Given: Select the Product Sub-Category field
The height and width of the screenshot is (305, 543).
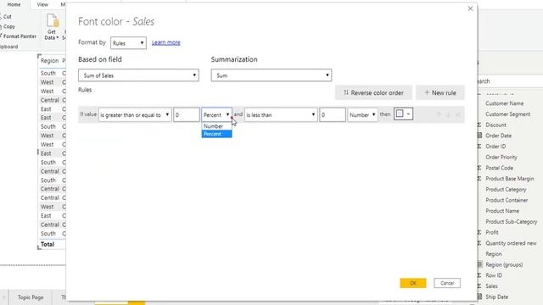Looking at the screenshot, I should pyautogui.click(x=511, y=221).
